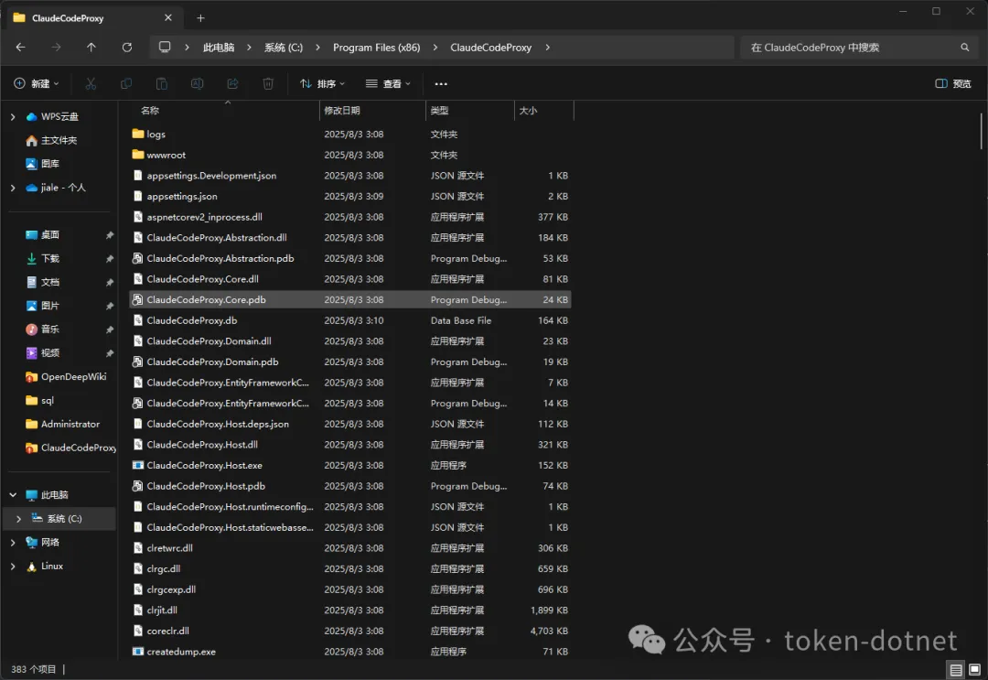Click 此电脑 breadcrumb in address bar

pos(219,48)
